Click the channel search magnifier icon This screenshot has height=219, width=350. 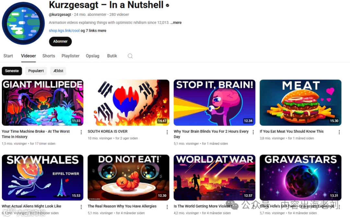[130, 56]
